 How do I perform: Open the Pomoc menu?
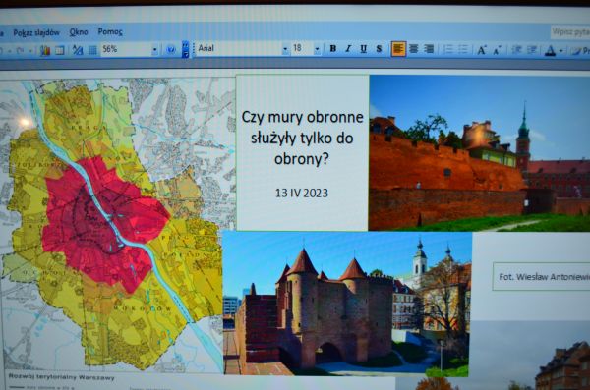coord(110,32)
